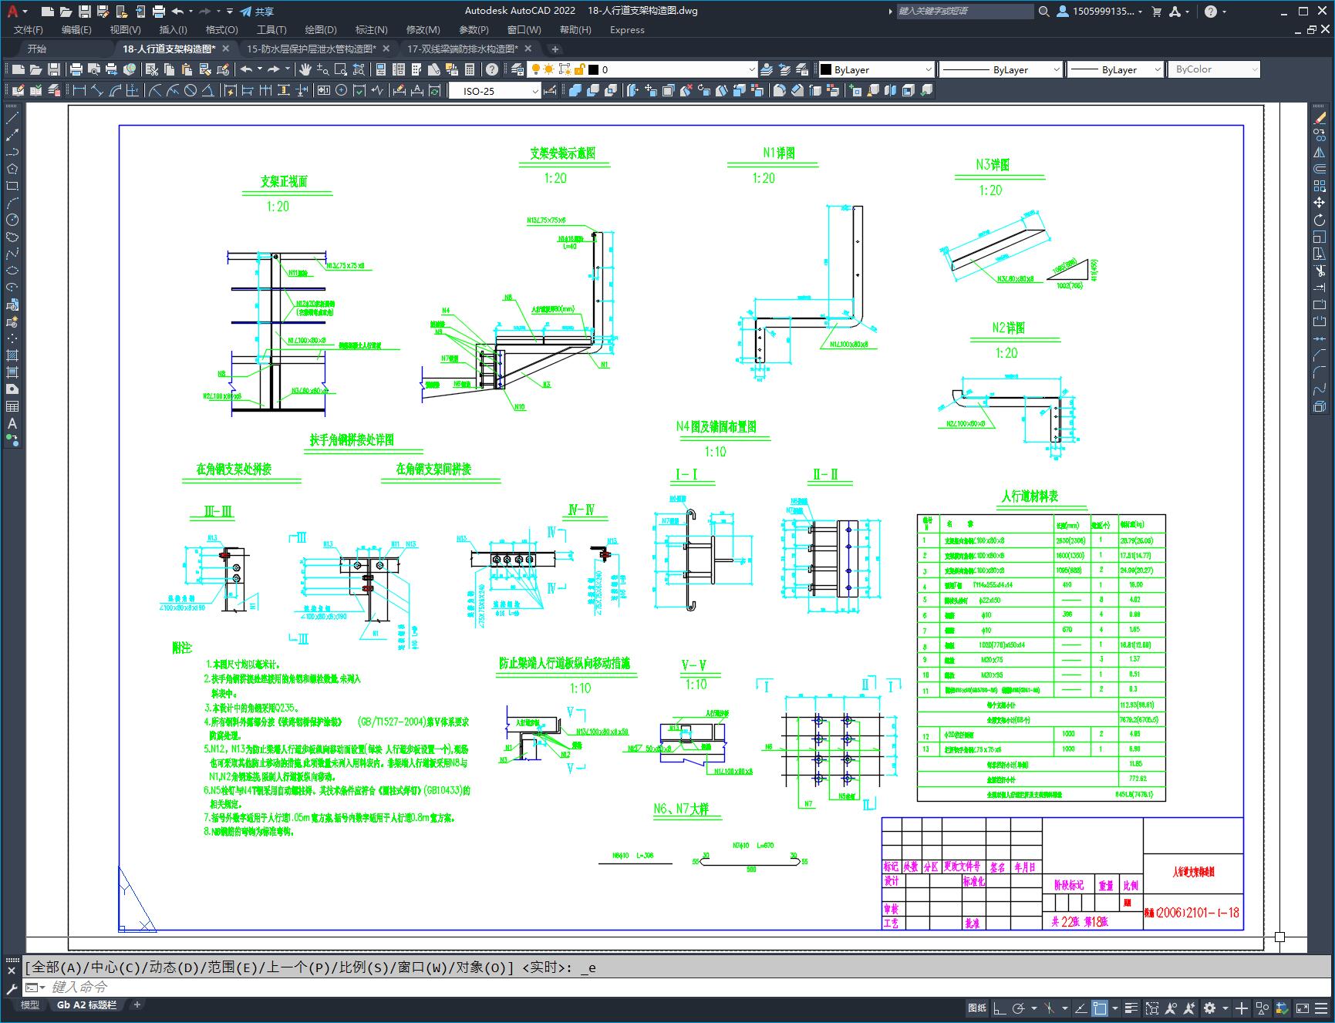
Task: Select the Diameter dimension tool
Action: [x=190, y=90]
